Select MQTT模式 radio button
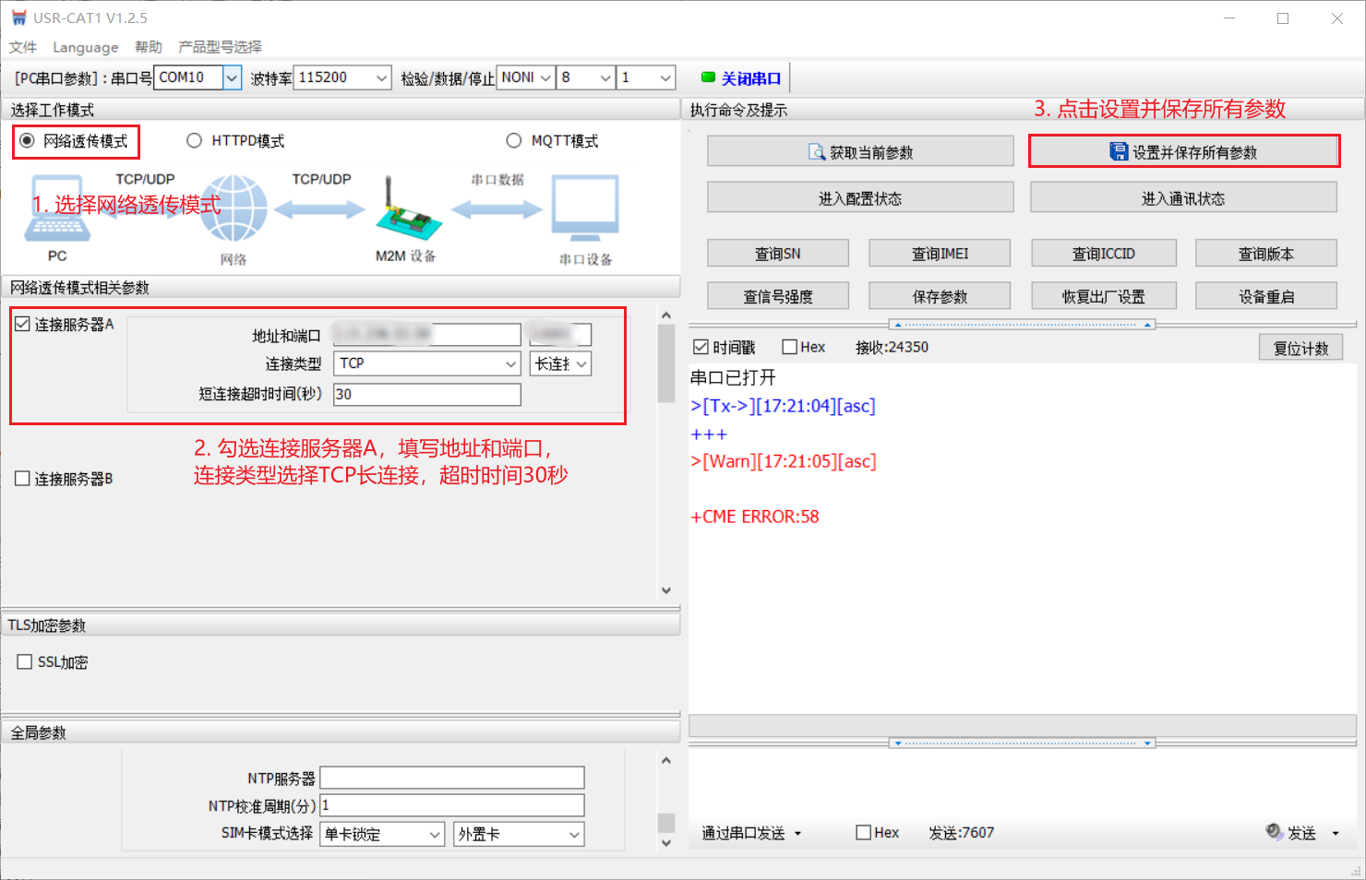 [513, 140]
